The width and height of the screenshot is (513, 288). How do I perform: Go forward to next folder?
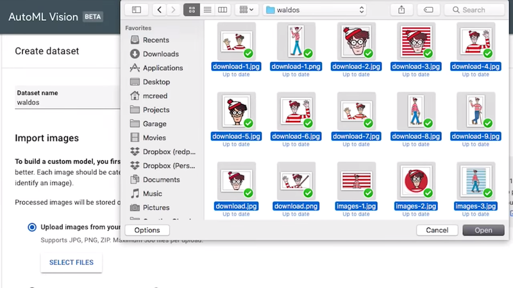coord(173,10)
